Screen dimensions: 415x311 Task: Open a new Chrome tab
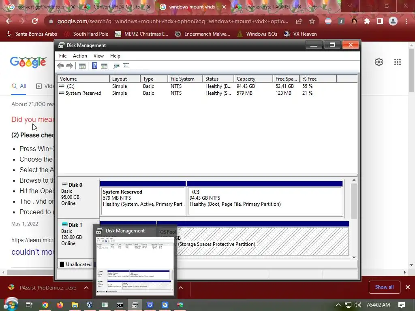[x=314, y=7]
